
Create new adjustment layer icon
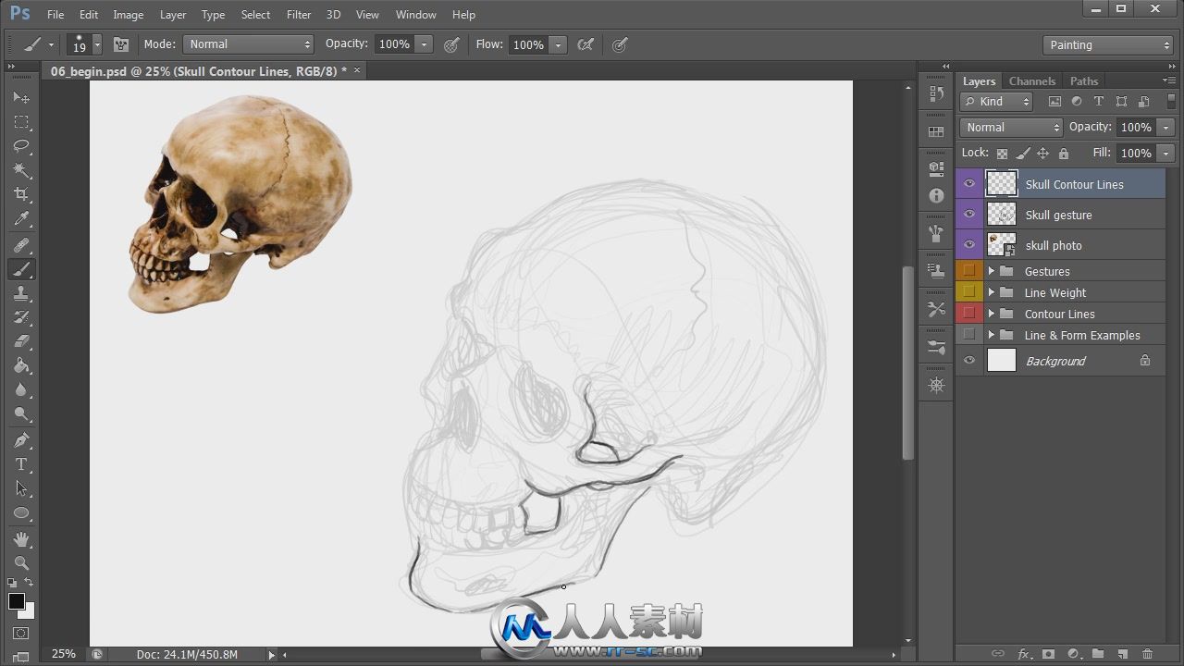tap(1073, 654)
